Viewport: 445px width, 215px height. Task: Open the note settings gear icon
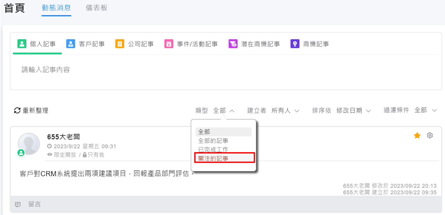pos(430,136)
